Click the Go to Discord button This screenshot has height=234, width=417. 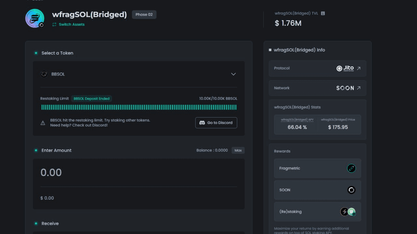coord(216,123)
